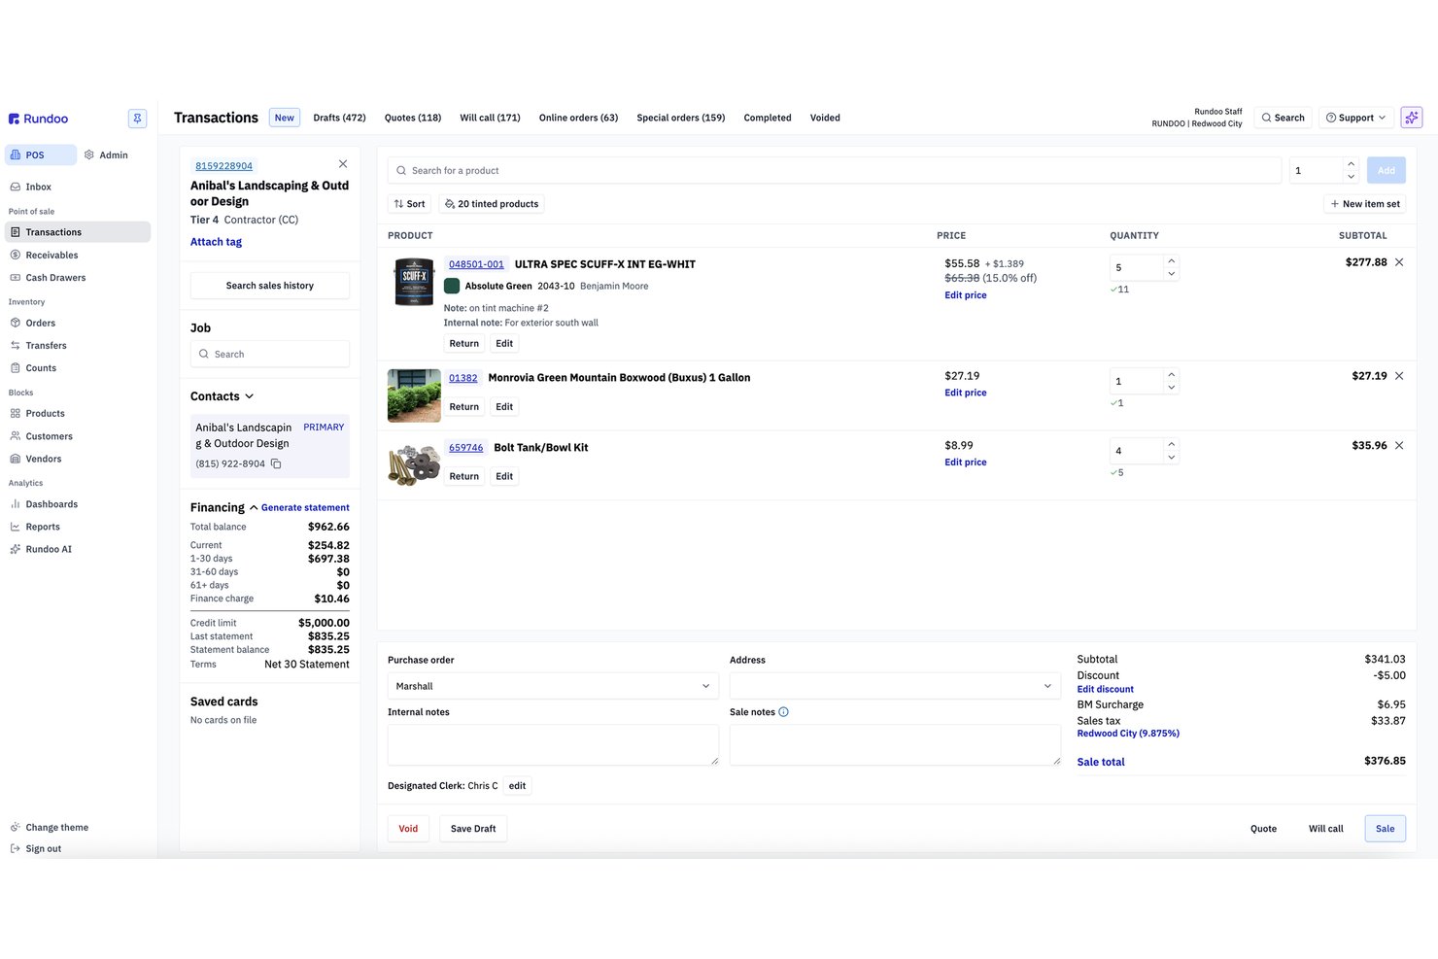Open the Drafts (472) tab
This screenshot has width=1438, height=959.
[339, 118]
